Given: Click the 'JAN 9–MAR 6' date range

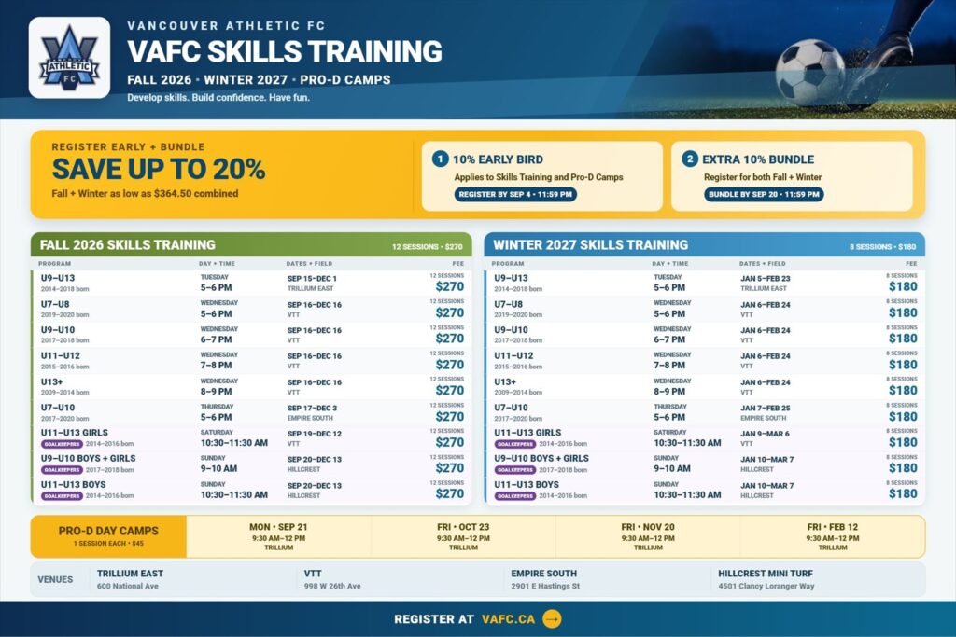Looking at the screenshot, I should [765, 435].
